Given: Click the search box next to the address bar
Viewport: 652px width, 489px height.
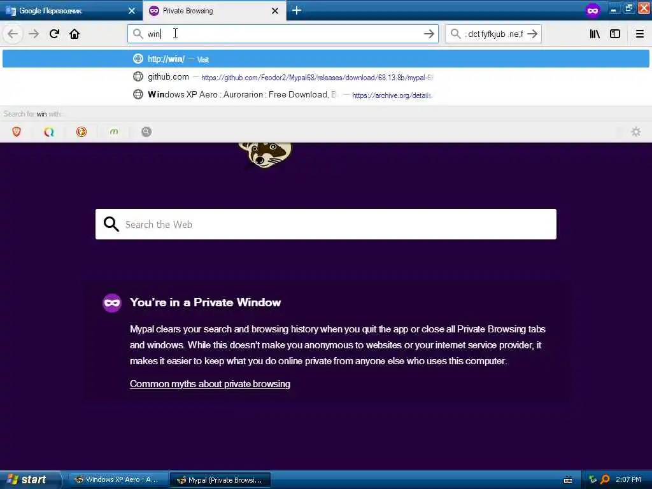Looking at the screenshot, I should point(493,34).
